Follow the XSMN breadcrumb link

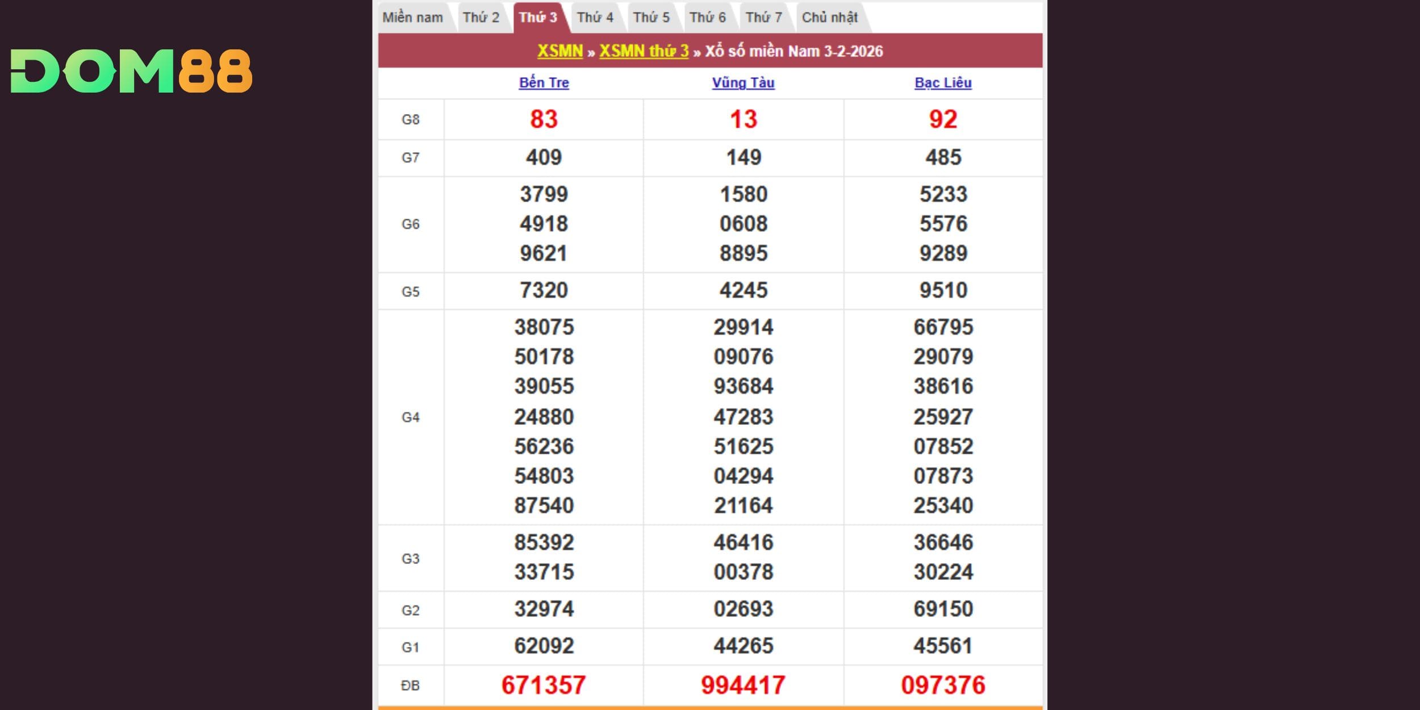coord(560,51)
